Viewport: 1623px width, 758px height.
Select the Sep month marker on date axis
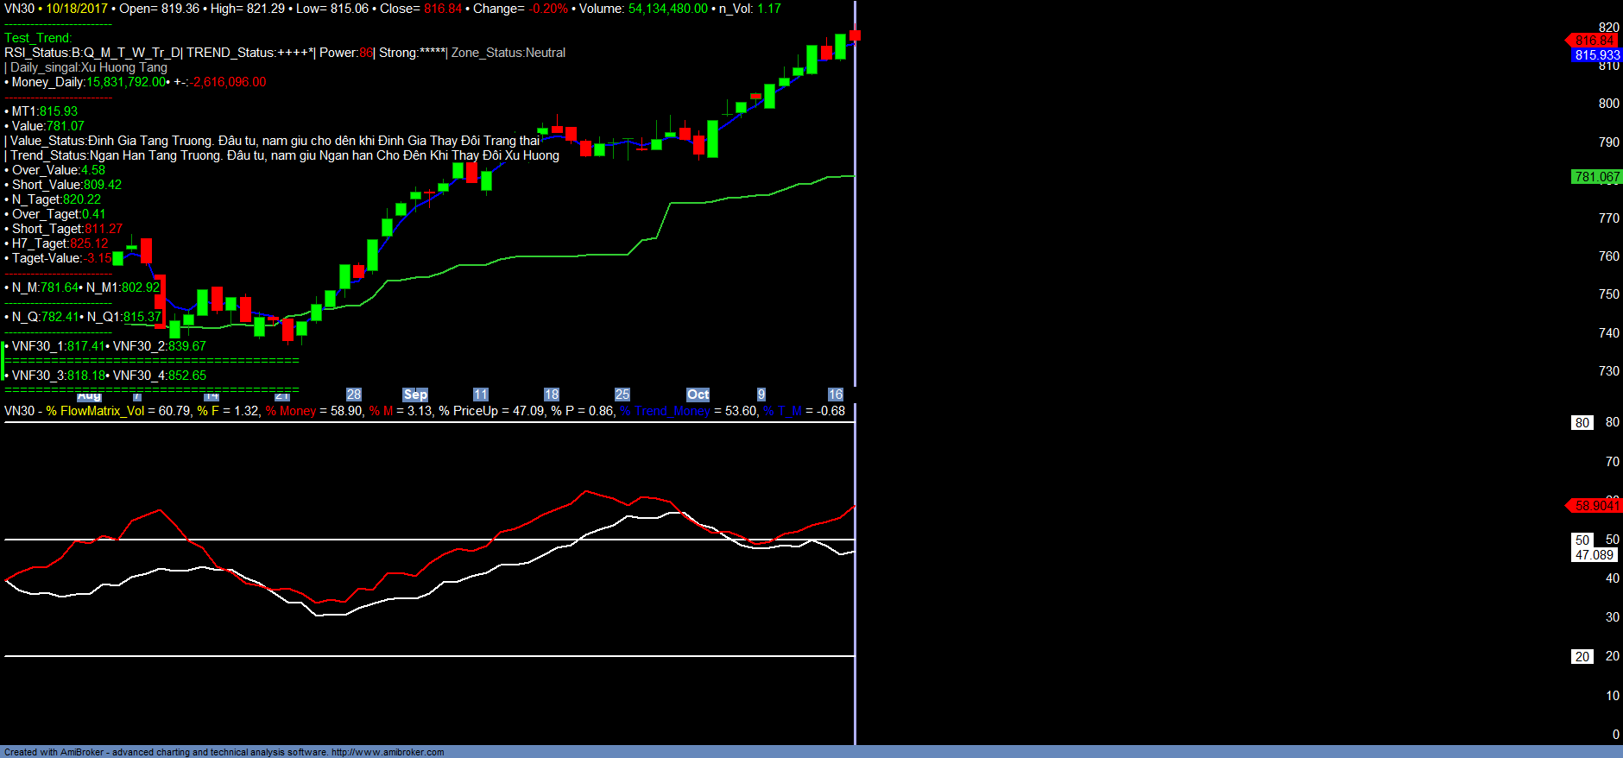click(415, 395)
